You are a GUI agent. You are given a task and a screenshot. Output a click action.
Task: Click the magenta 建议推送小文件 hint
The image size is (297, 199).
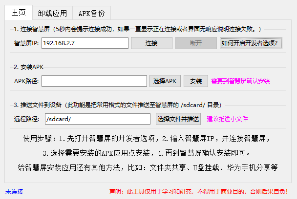point(228,119)
